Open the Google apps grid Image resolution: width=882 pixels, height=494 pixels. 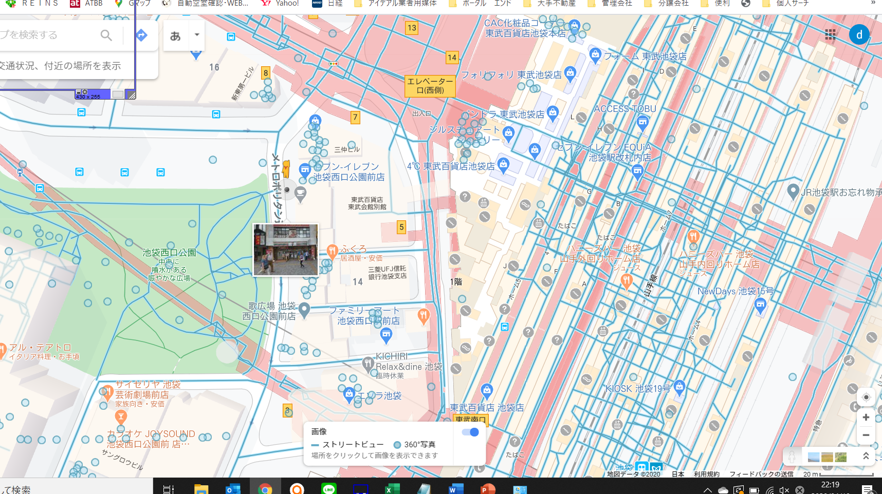[x=830, y=34]
